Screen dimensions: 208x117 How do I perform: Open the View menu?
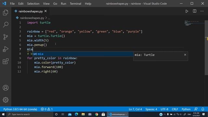point(46,4)
